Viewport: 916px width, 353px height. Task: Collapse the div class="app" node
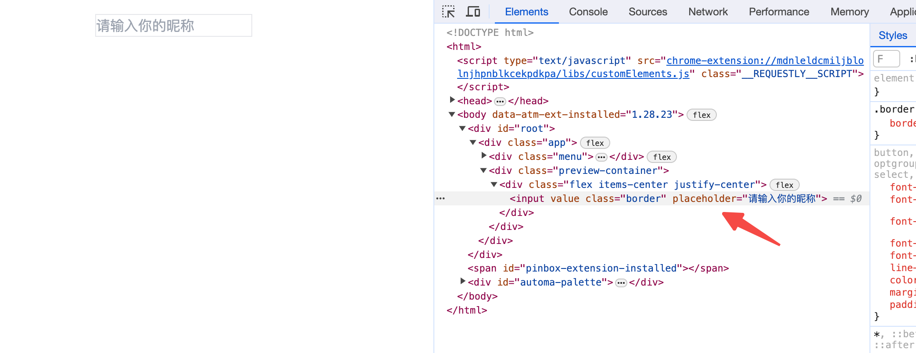(x=473, y=142)
